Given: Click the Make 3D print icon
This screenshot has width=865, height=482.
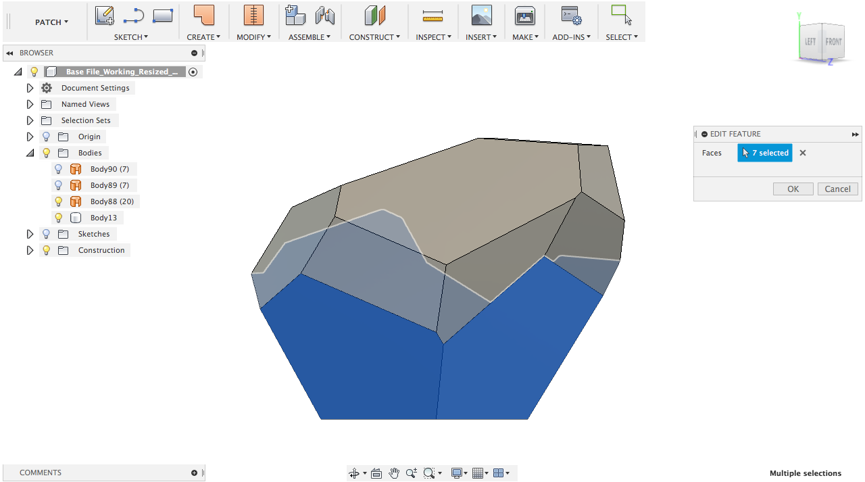Looking at the screenshot, I should (525, 16).
